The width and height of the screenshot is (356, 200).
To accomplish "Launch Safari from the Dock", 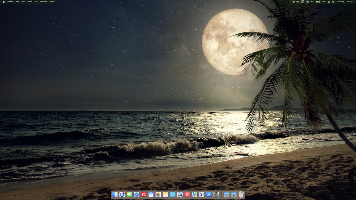I will click(x=136, y=195).
